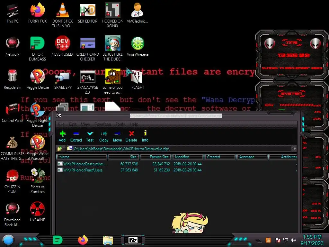Sort files by Name column

pos(82,157)
